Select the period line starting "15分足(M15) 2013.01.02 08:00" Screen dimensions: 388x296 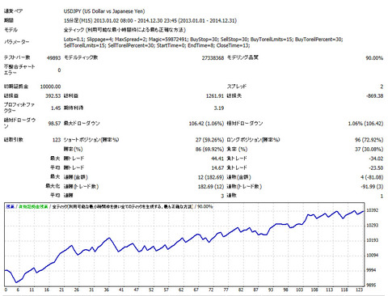point(150,21)
